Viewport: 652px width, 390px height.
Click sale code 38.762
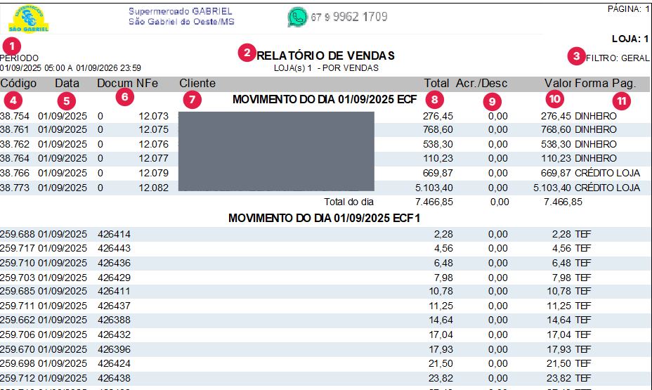coord(15,144)
